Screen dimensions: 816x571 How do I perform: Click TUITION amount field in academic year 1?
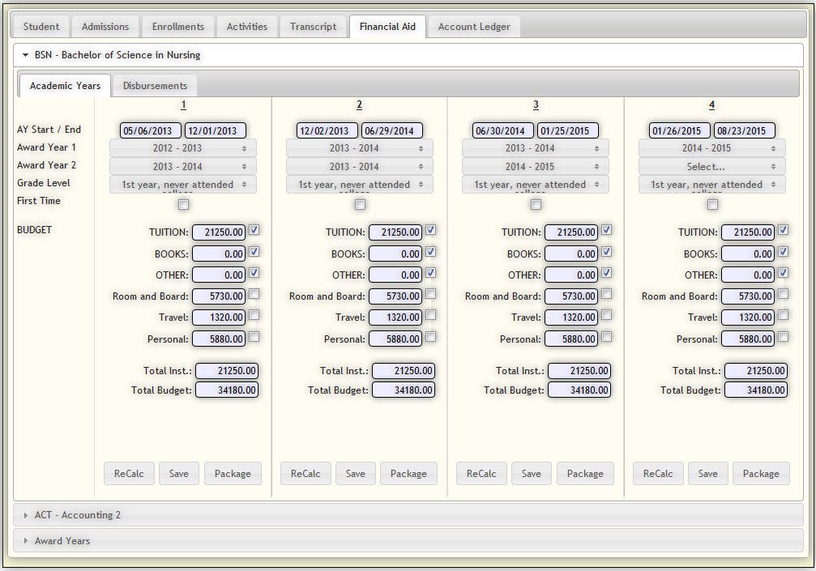(x=219, y=232)
